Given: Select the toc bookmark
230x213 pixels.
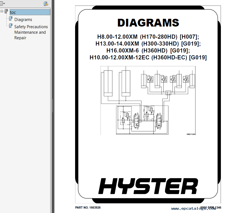Looking at the screenshot, I should pos(30,12).
